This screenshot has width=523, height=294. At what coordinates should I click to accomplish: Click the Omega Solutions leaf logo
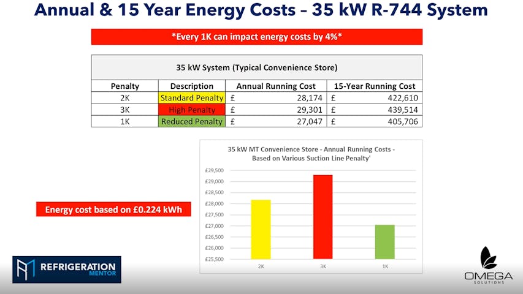(488, 259)
